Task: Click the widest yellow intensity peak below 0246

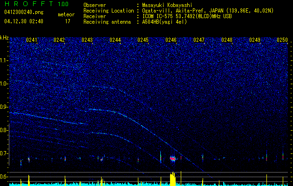Action: point(173,179)
